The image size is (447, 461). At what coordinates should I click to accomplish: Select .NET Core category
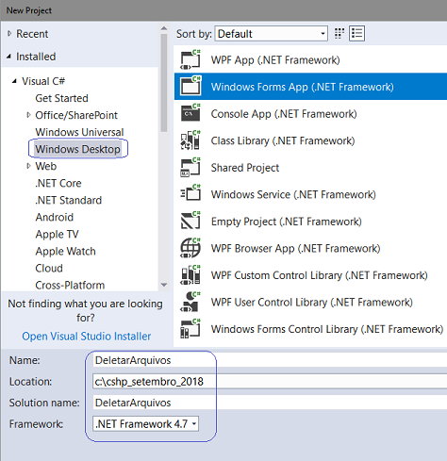(58, 183)
